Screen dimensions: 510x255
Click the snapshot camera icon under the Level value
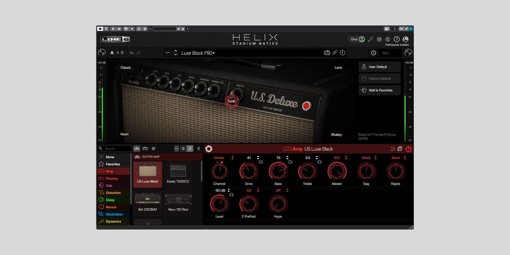pos(231,195)
